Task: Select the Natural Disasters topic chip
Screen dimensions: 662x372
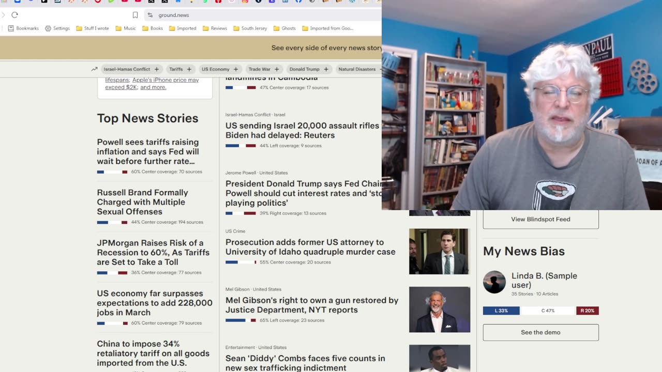Action: [x=357, y=69]
